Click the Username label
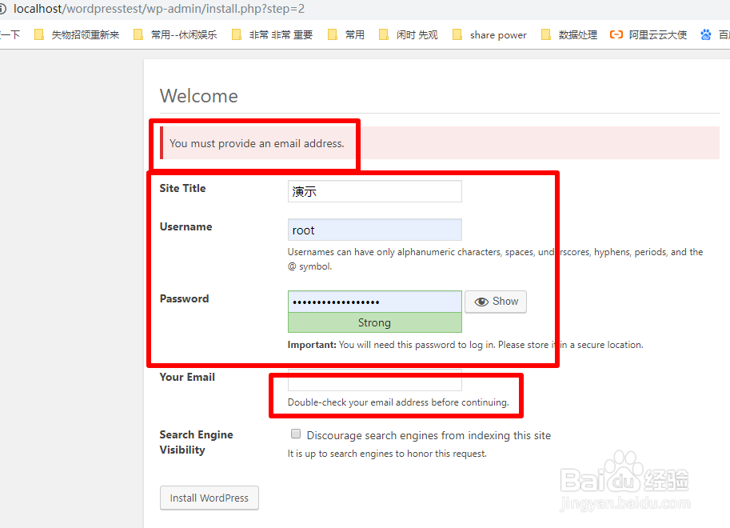The image size is (730, 528). click(x=185, y=227)
